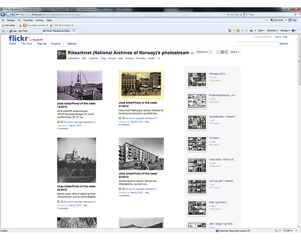This screenshot has height=240, width=301.
Task: Share the photostream on Twitter
Action: 226,52
